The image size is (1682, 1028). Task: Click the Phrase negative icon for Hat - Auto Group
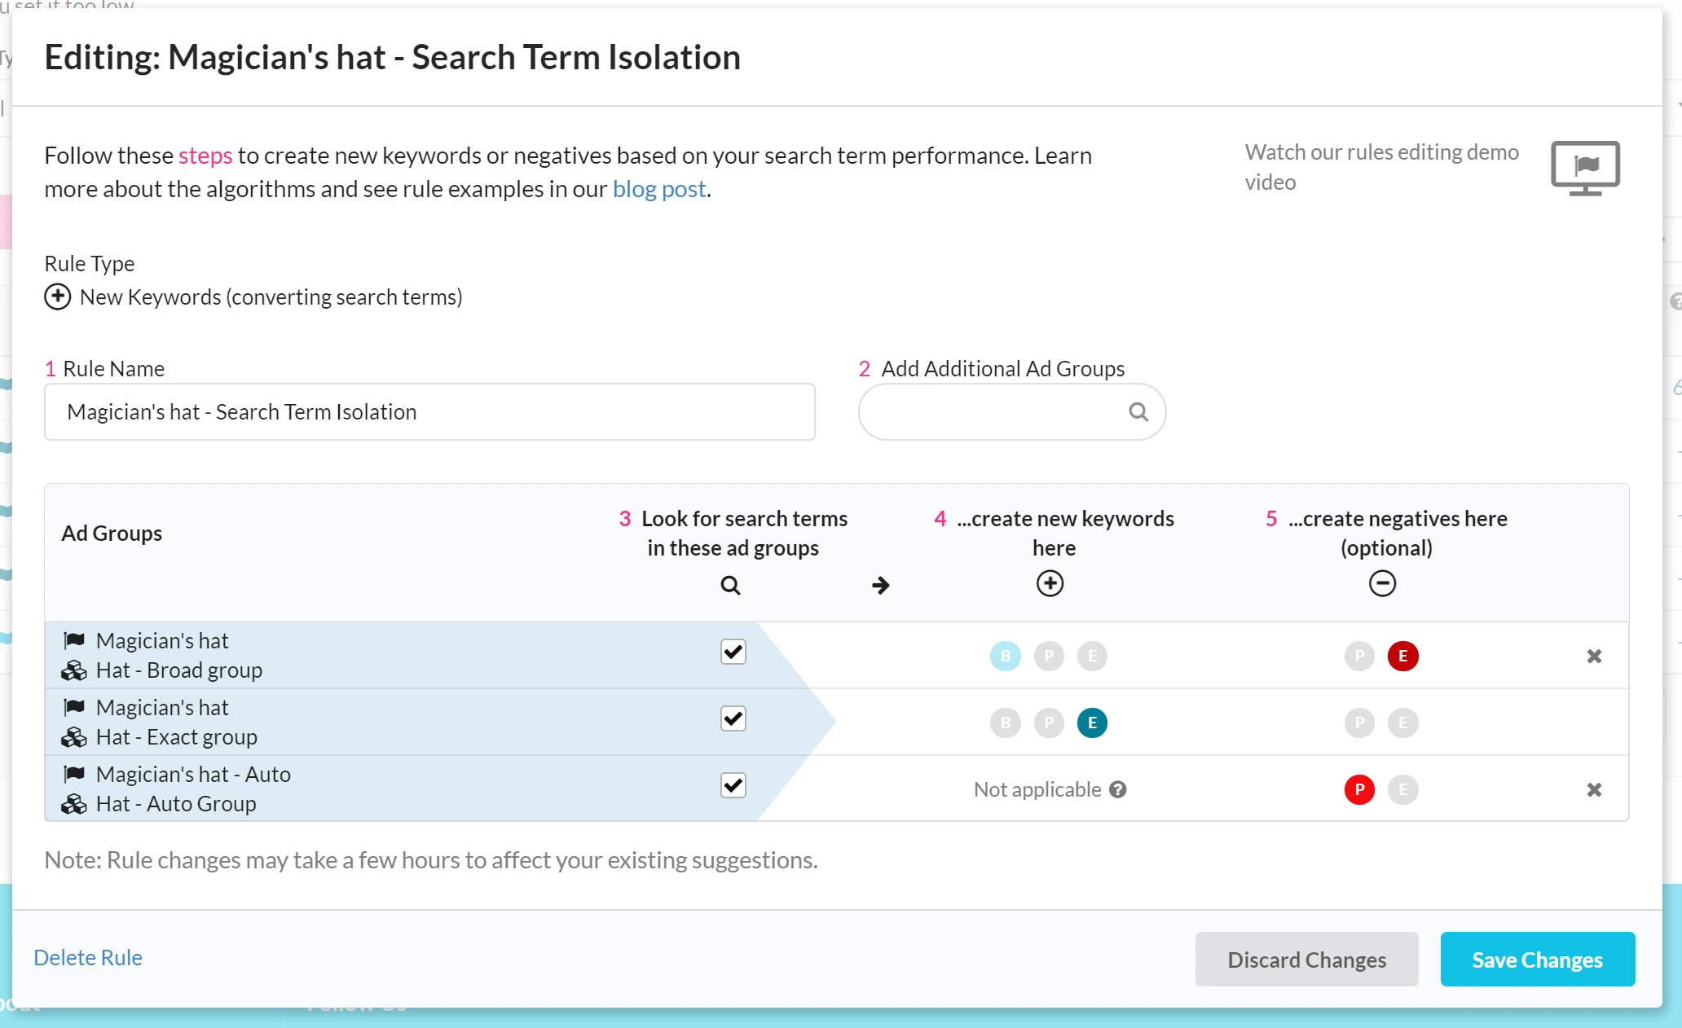(x=1358, y=789)
